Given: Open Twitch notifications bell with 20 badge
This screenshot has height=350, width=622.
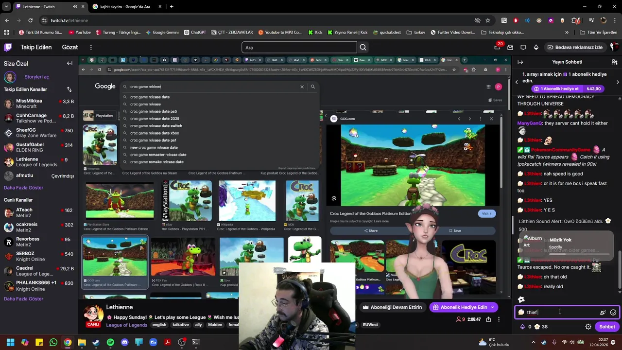Looking at the screenshot, I should [498, 47].
